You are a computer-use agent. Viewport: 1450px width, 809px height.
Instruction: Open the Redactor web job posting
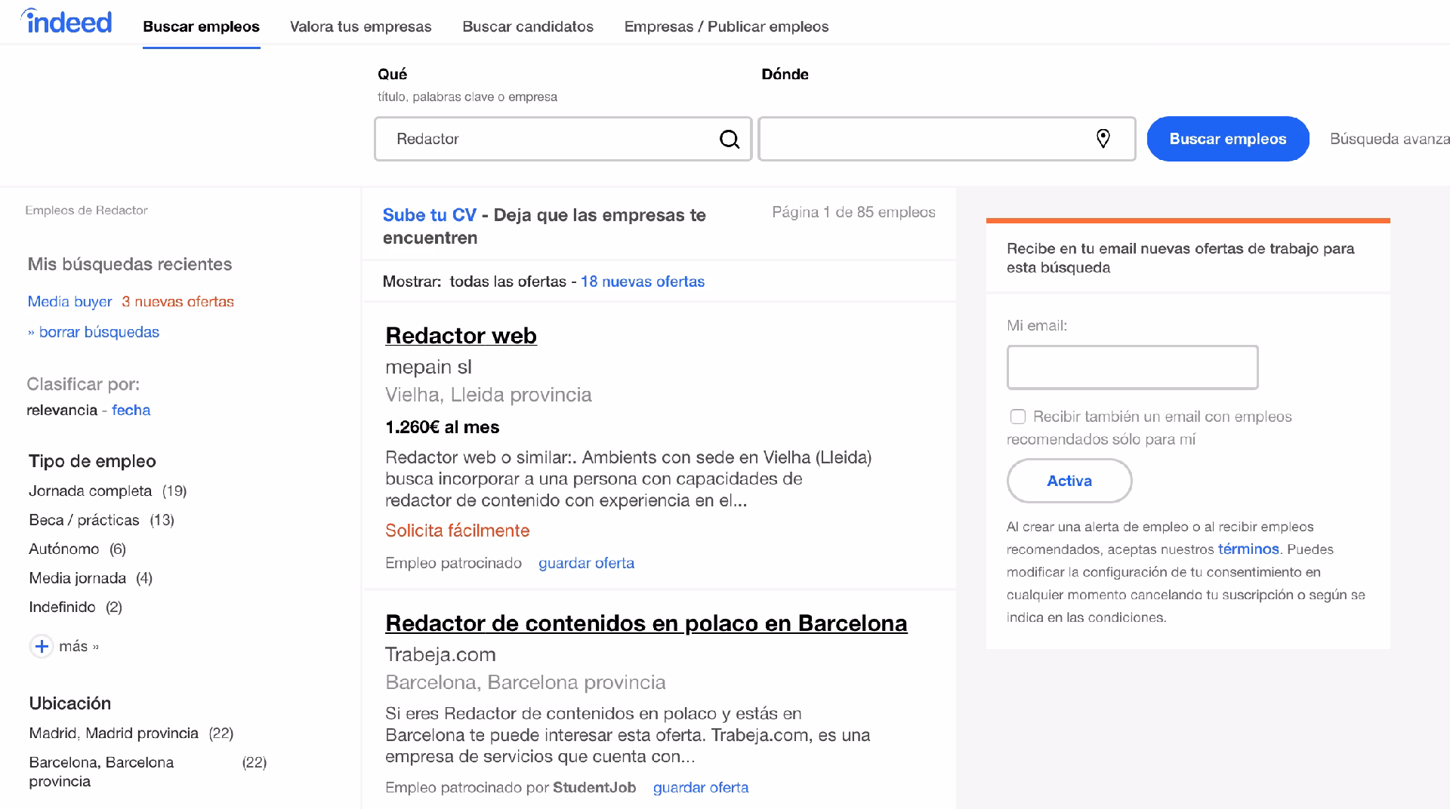click(x=460, y=336)
